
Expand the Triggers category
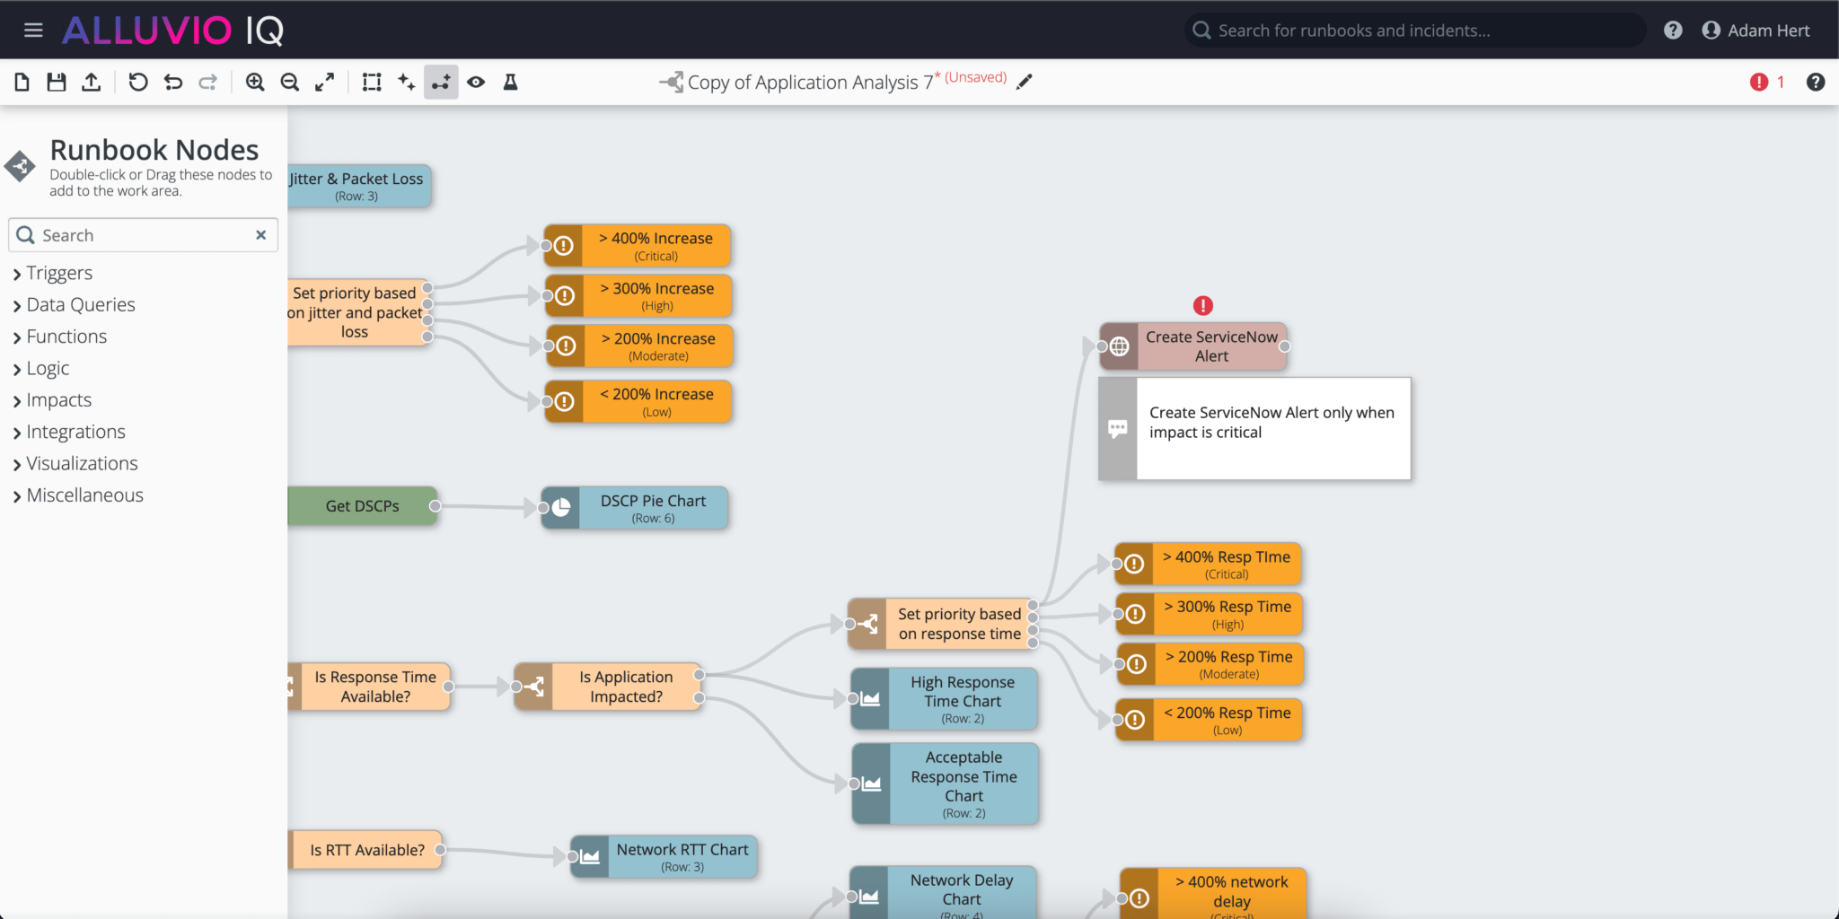point(57,273)
